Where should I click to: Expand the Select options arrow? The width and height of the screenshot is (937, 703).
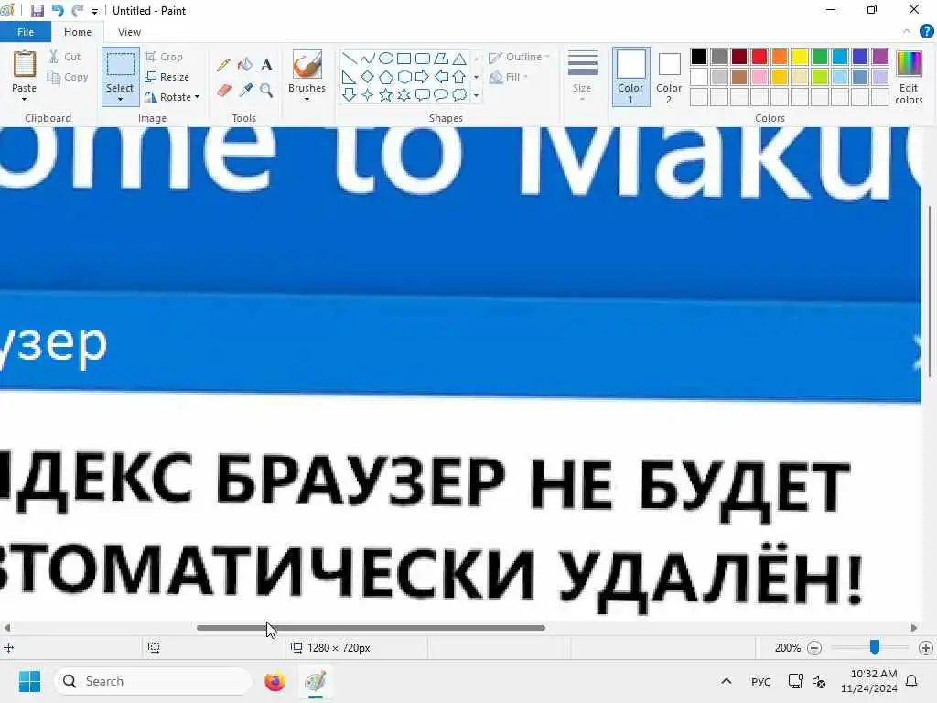coord(120,99)
